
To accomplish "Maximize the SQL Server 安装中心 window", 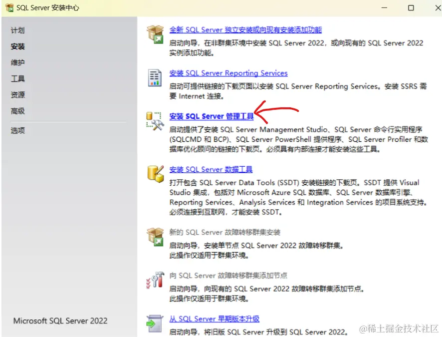I will pos(411,7).
